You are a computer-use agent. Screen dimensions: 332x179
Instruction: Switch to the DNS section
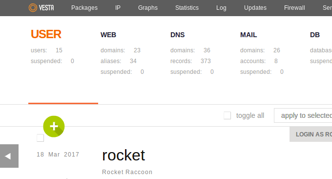pos(177,35)
